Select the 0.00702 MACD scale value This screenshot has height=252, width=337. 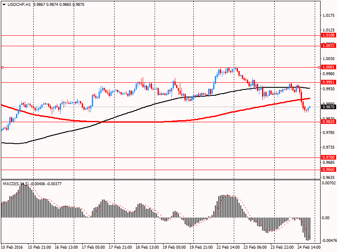(329, 183)
